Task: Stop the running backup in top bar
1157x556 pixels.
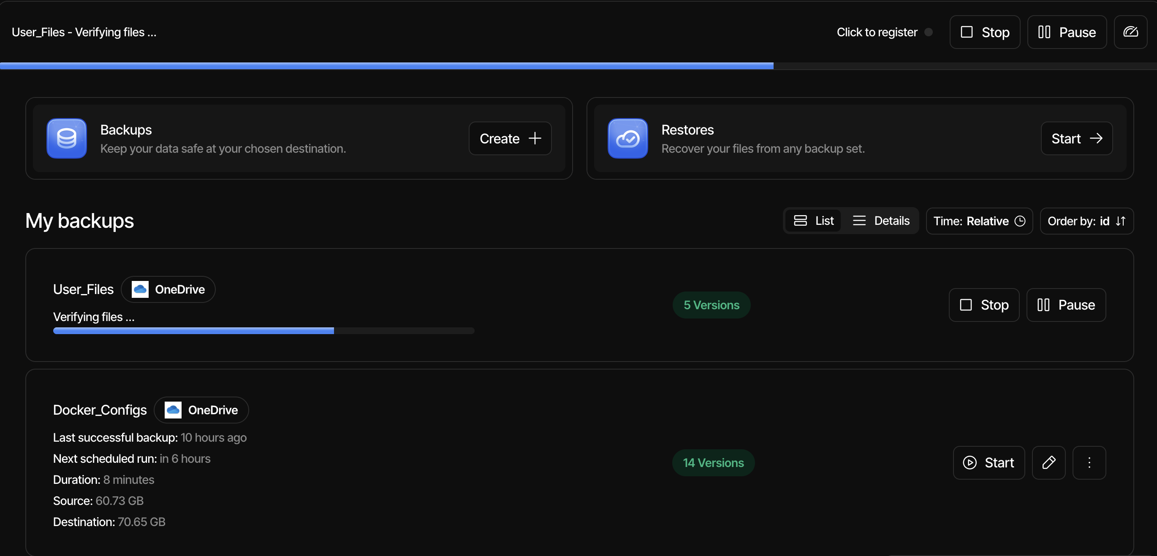Action: coord(985,32)
